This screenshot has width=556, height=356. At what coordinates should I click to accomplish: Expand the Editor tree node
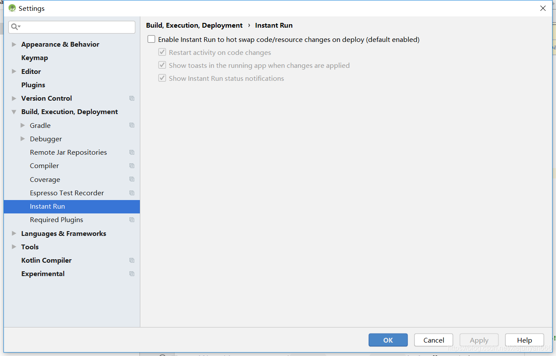pos(14,71)
